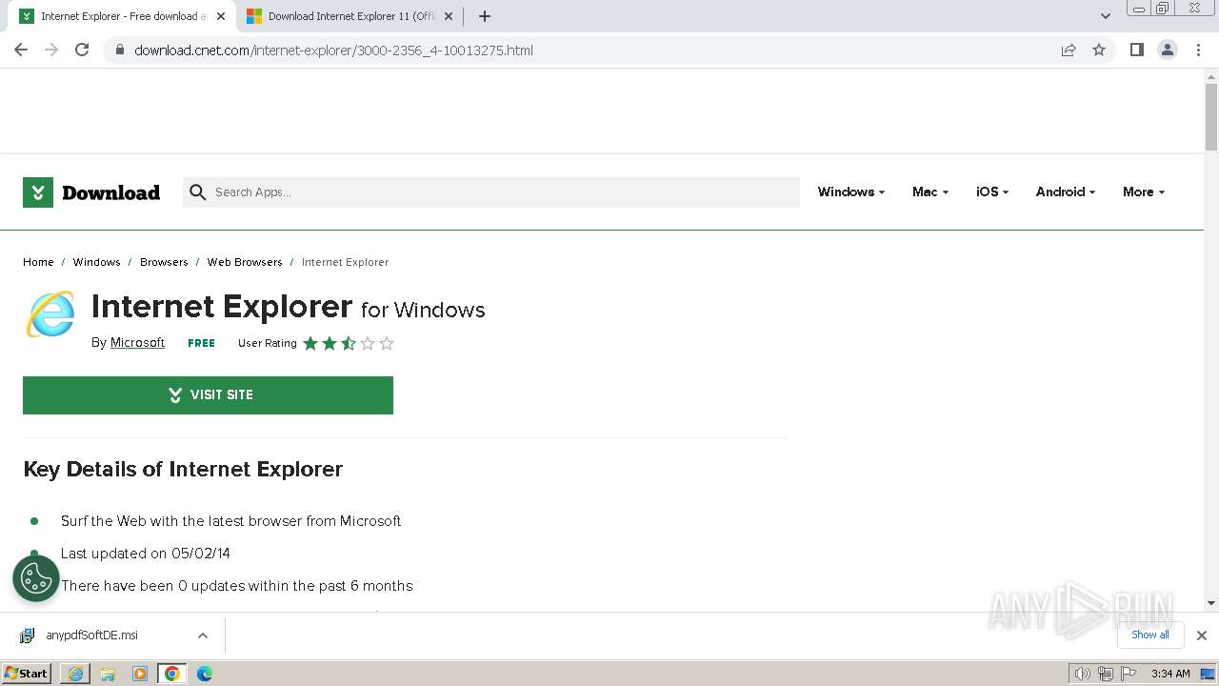The image size is (1219, 686).
Task: Expand the Windows dropdown menu
Action: coord(851,192)
